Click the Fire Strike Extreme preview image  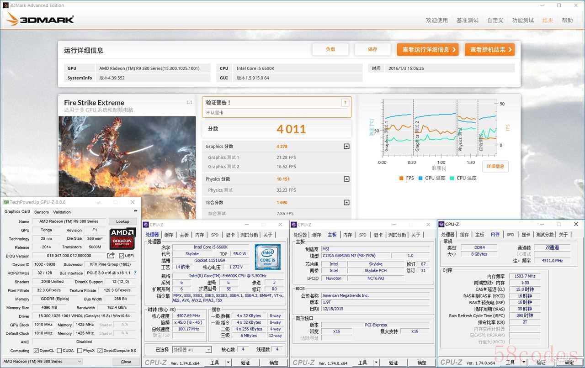pos(127,168)
